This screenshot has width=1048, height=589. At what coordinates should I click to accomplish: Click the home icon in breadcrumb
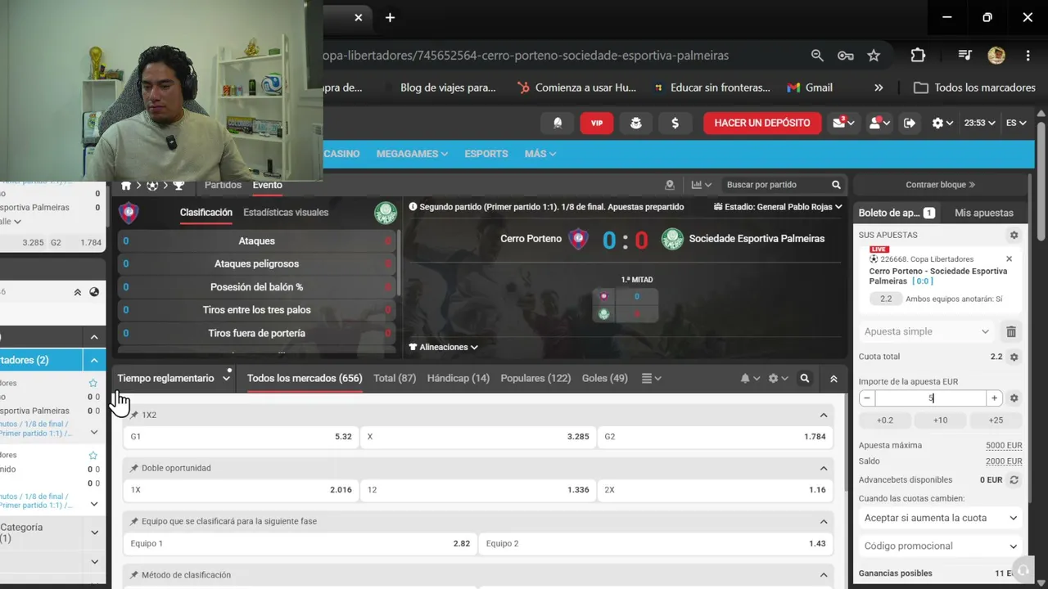pos(126,185)
